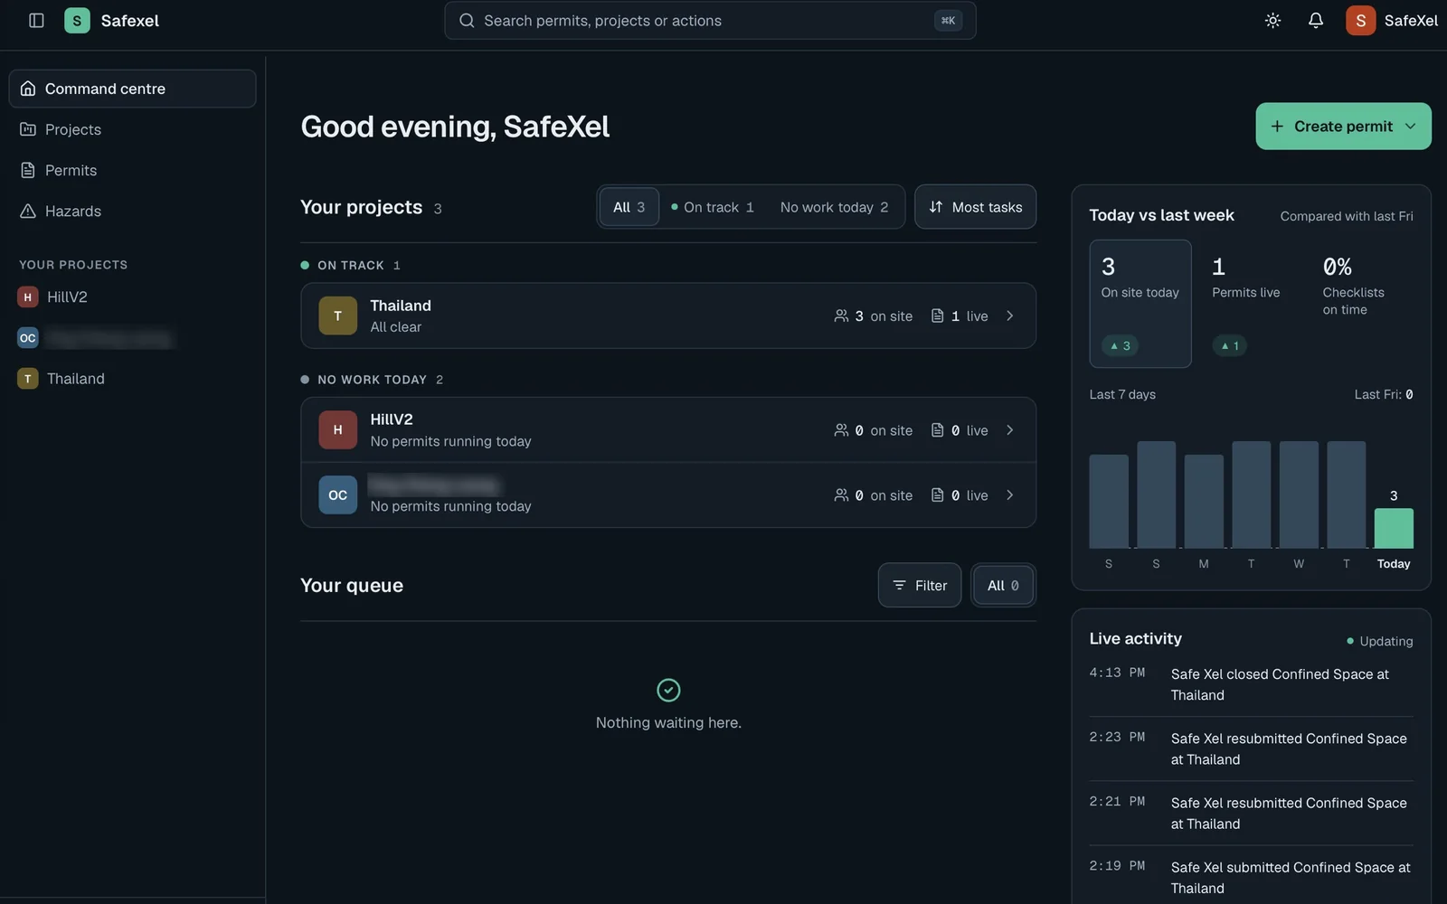Open the SafeXel user avatar menu

point(1360,20)
